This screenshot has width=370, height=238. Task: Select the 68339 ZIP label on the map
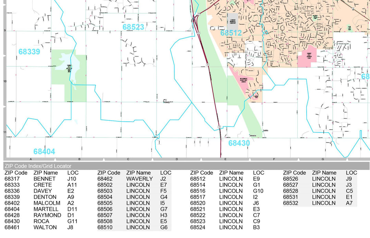(x=29, y=52)
